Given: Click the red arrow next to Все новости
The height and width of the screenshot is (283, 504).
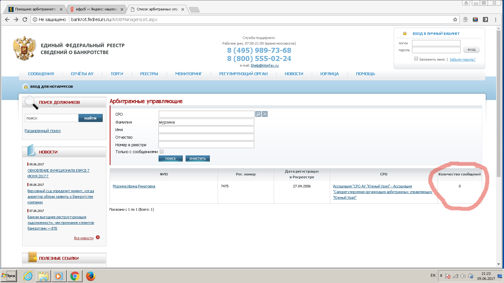Looking at the screenshot, I should click(x=98, y=237).
